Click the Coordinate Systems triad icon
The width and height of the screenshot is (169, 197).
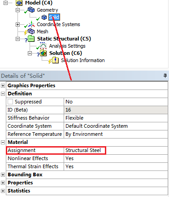tap(31, 24)
